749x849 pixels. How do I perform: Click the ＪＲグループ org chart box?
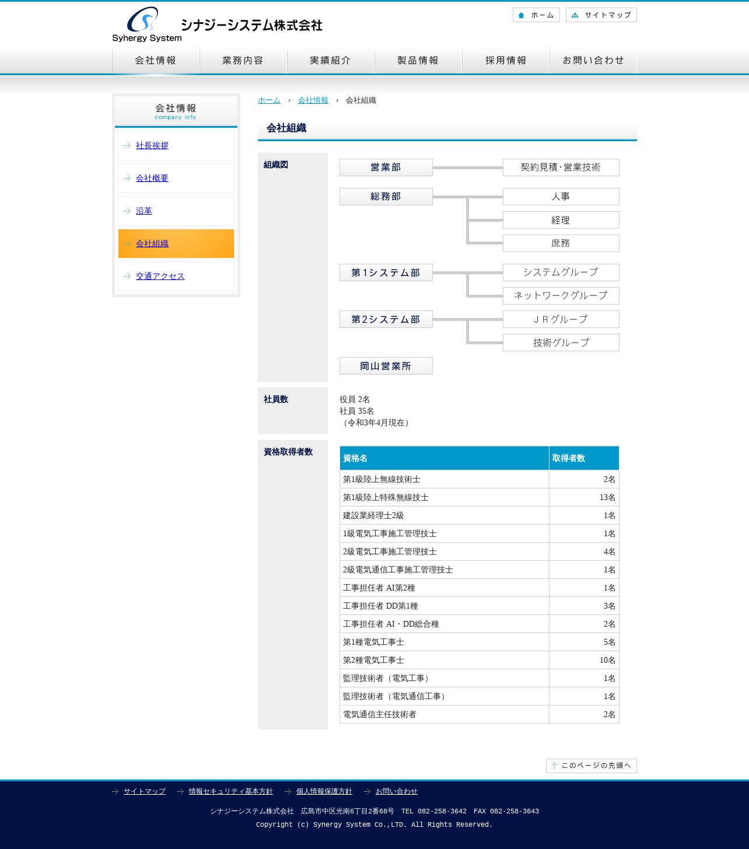click(561, 319)
